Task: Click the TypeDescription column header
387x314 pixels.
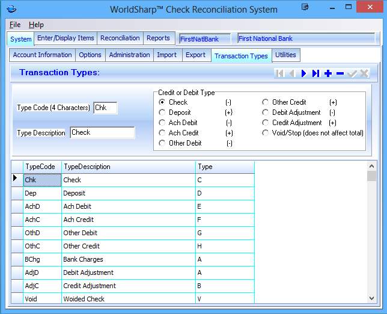Action: [x=129, y=167]
